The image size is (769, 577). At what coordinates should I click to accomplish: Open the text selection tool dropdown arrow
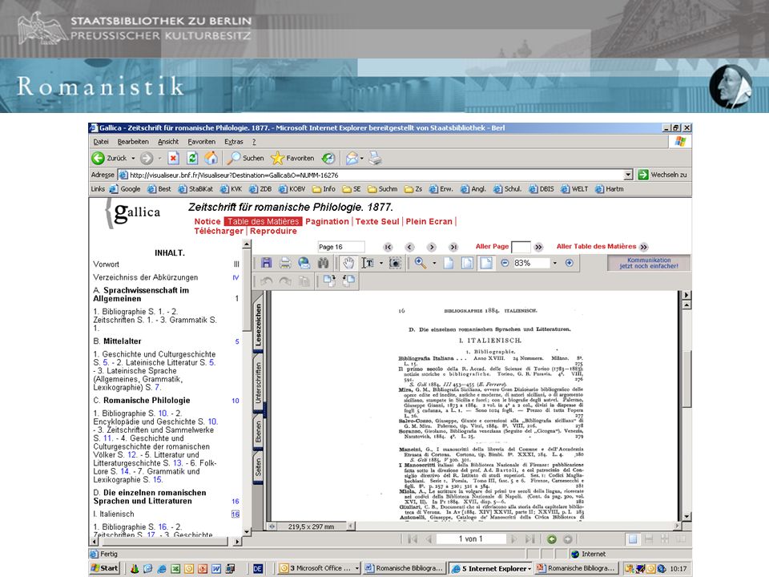click(381, 263)
